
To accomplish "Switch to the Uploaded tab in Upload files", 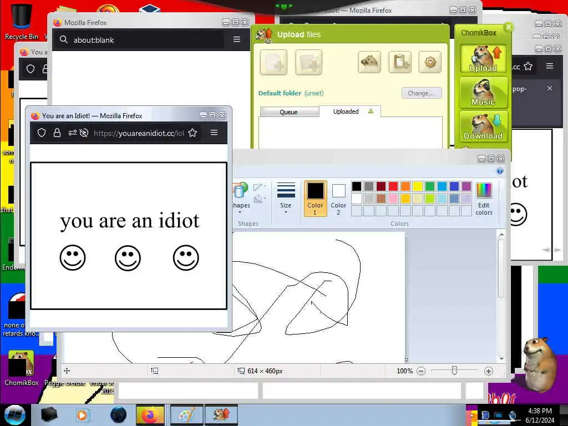I will point(349,111).
